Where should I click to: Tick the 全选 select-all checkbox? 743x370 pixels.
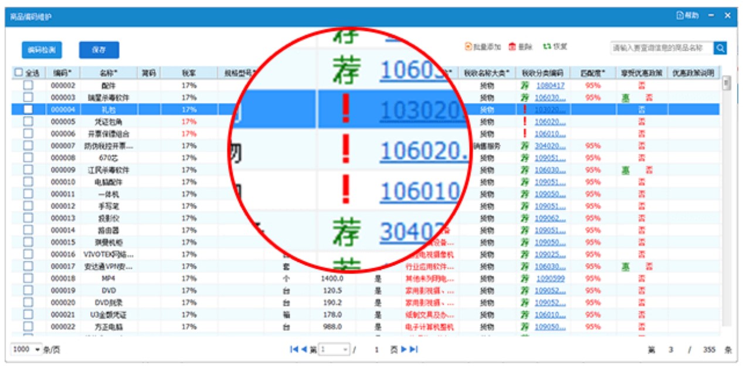tap(19, 73)
